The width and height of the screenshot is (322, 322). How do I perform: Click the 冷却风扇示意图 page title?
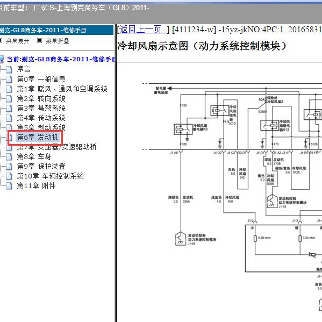click(x=202, y=46)
